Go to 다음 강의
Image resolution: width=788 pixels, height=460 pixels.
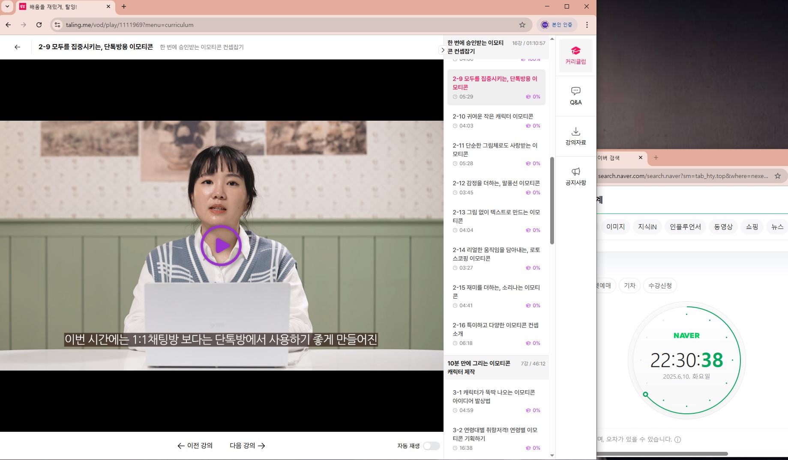[x=247, y=445]
